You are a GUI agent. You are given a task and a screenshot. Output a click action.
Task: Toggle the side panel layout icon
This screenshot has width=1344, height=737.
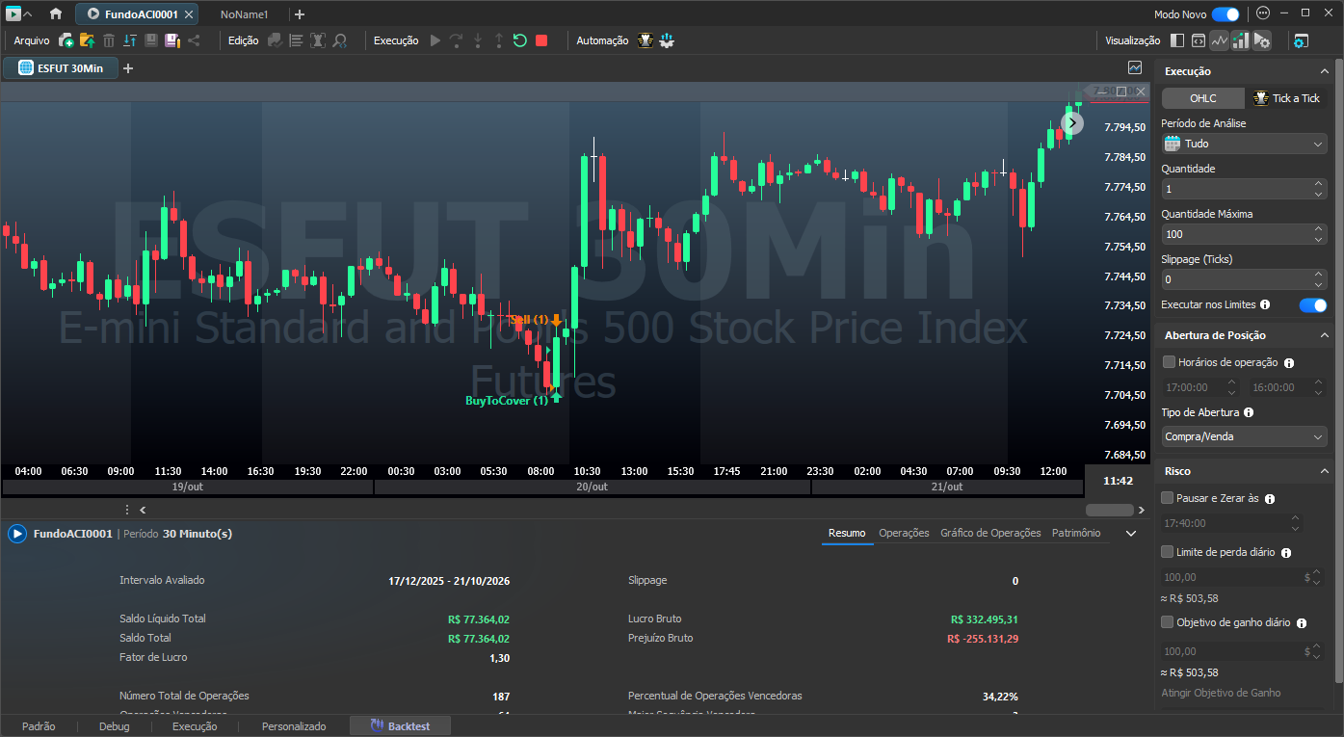[1177, 40]
